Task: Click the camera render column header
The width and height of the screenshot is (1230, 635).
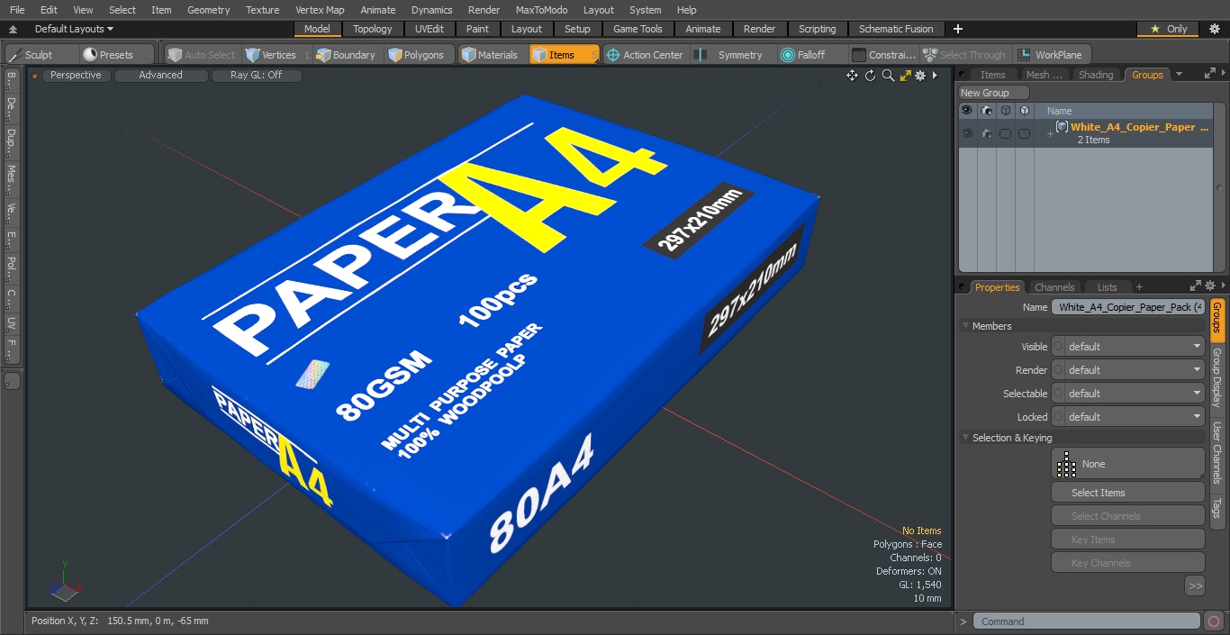Action: (987, 110)
